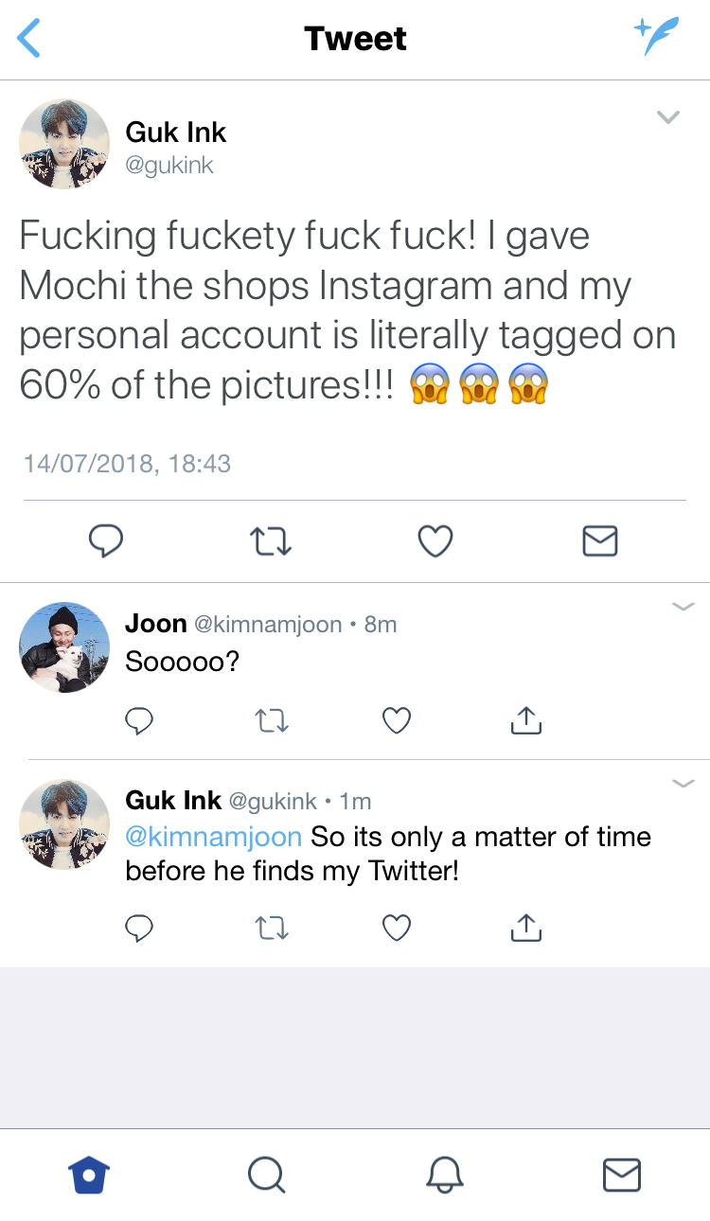710x1221 pixels.
Task: Share main tweet via direct message envelope
Action: click(599, 540)
